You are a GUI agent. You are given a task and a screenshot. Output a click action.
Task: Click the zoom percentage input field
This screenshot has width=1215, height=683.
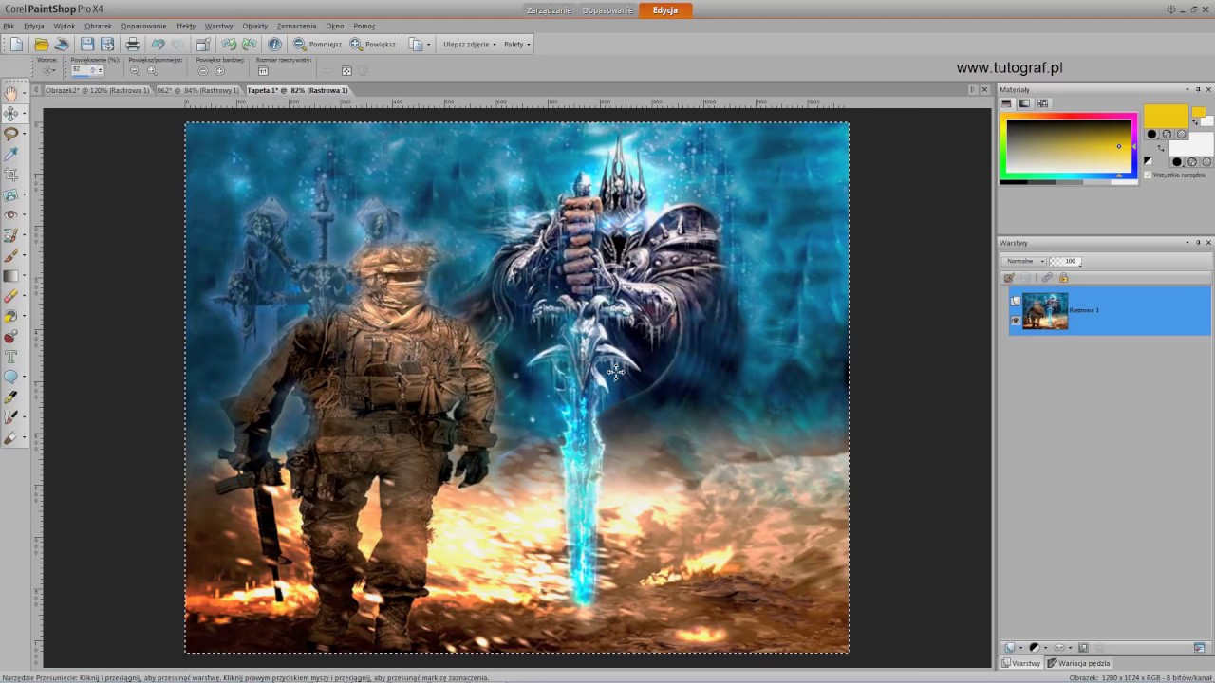[x=82, y=71]
